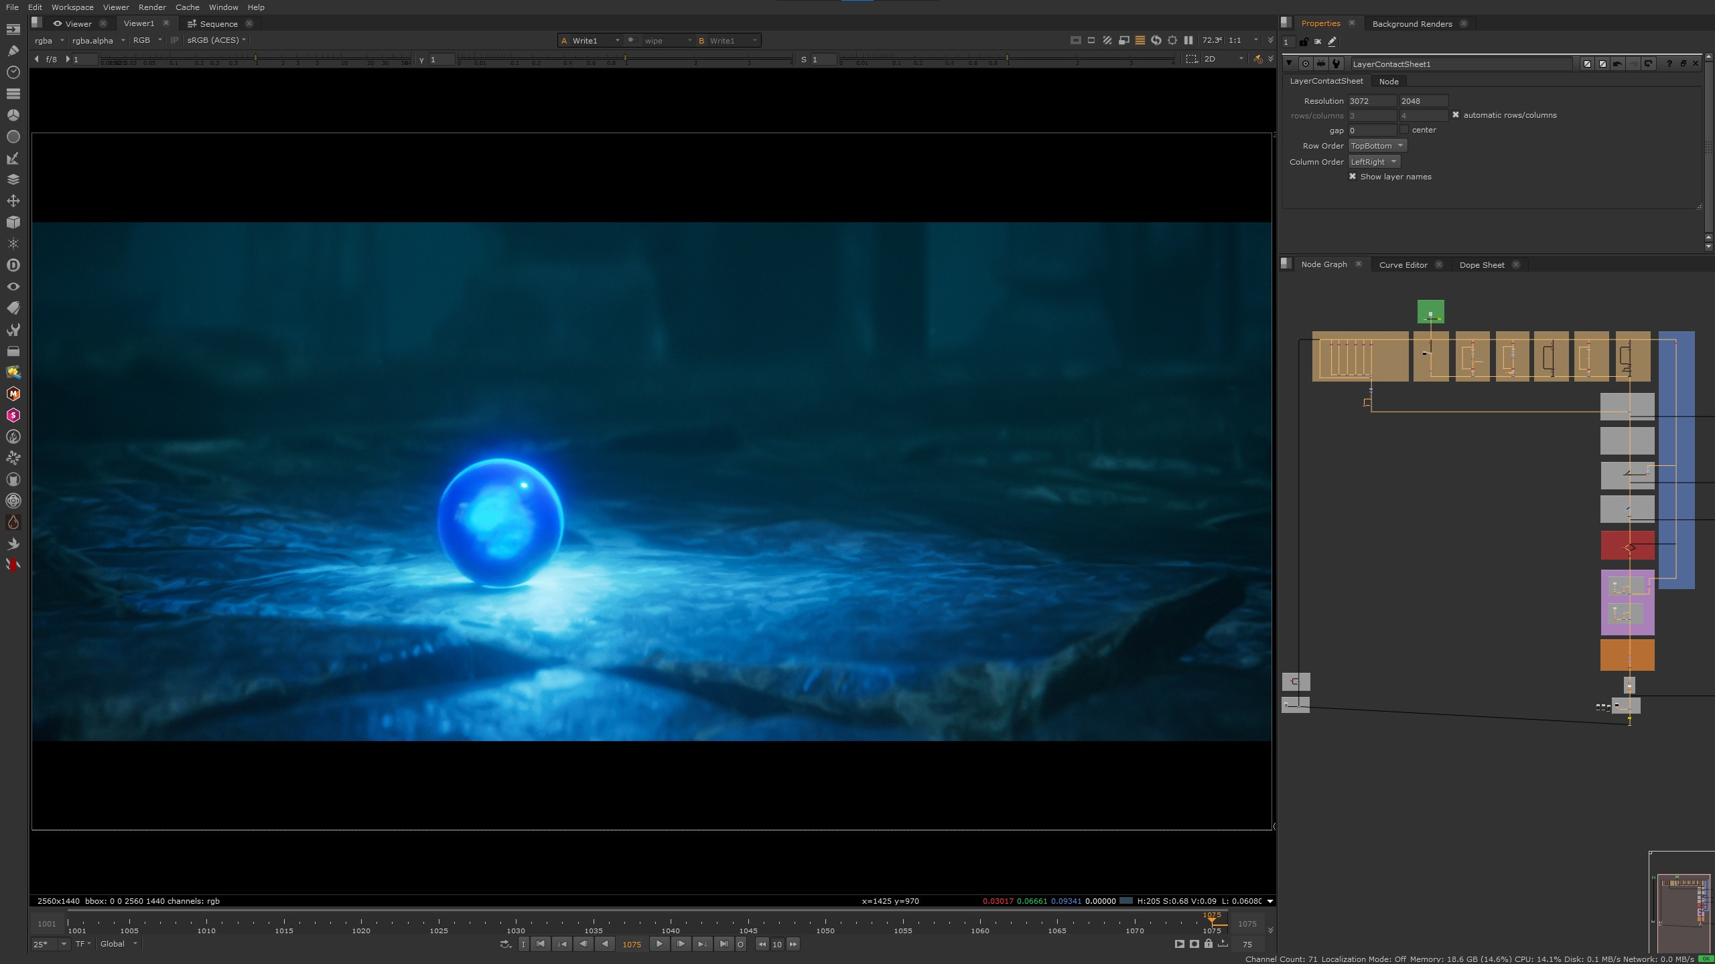Switch to the Background Renders tab
1715x964 pixels.
coord(1412,23)
